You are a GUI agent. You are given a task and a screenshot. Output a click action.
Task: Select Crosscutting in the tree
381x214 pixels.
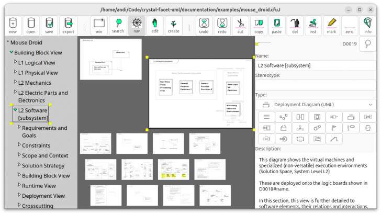click(38, 206)
